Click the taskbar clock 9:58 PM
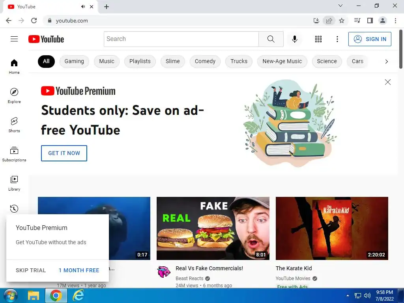 [x=384, y=292]
